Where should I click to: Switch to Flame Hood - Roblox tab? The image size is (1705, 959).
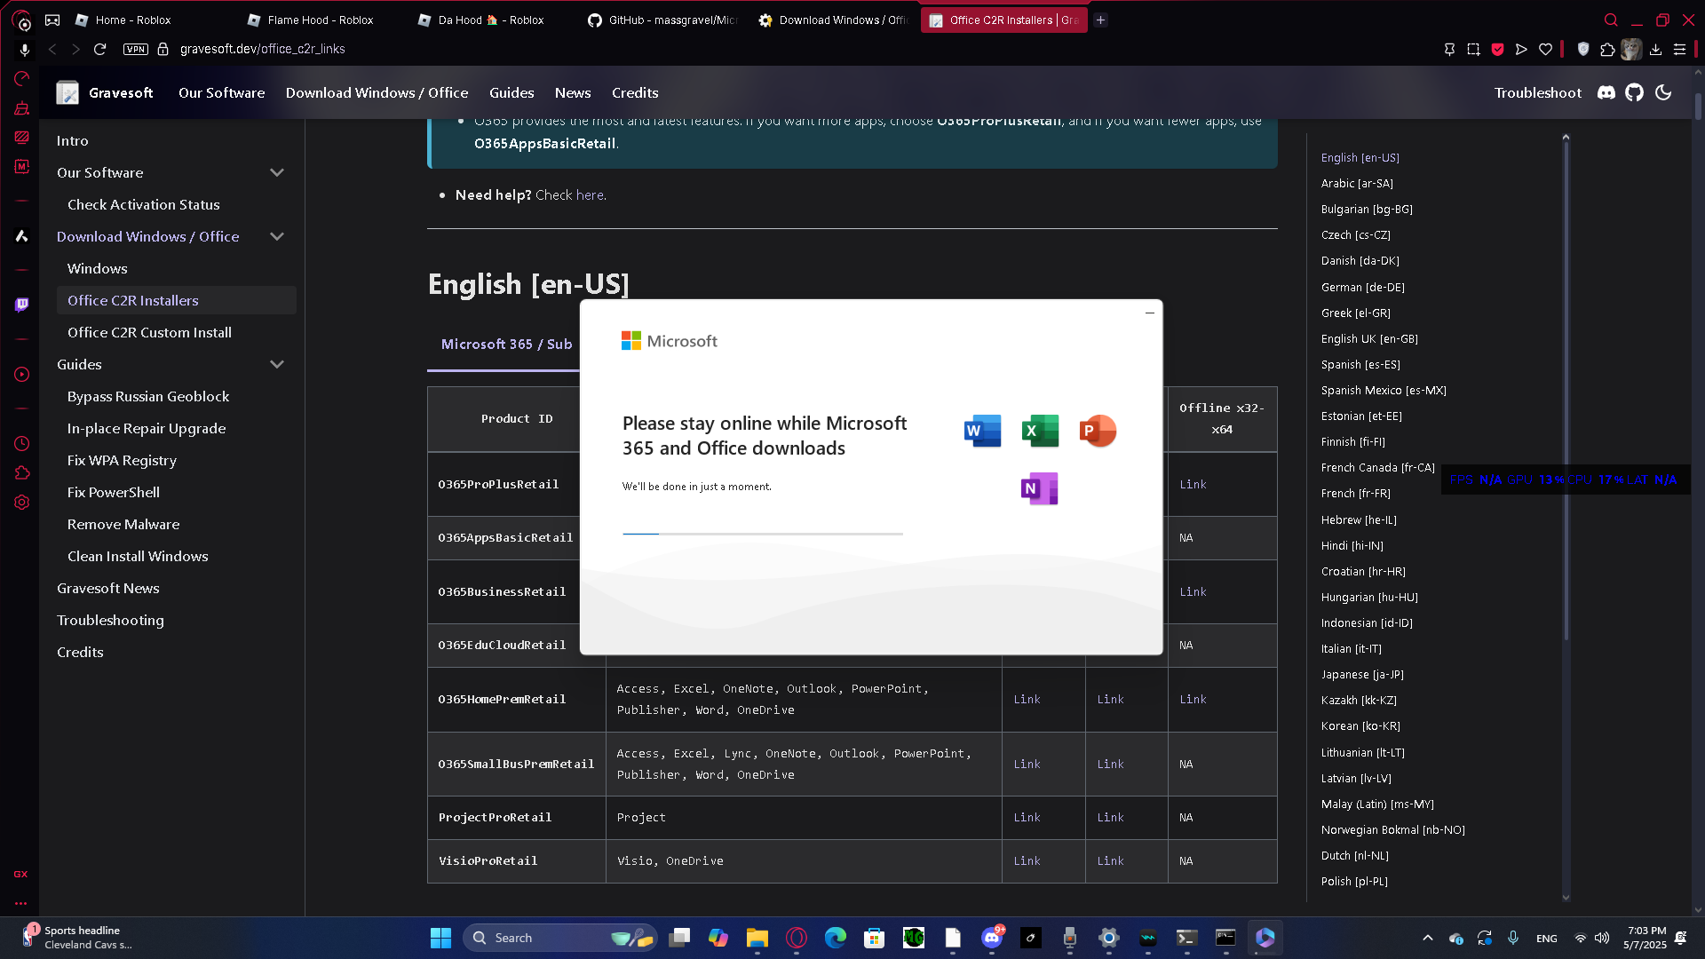320,20
